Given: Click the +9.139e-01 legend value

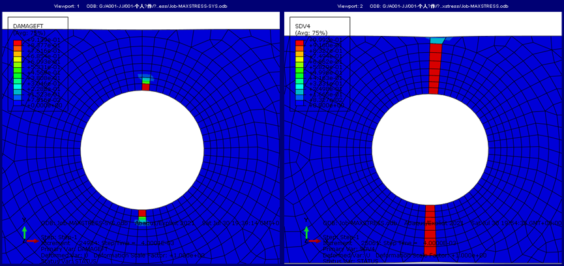Looking at the screenshot, I should tap(43, 40).
